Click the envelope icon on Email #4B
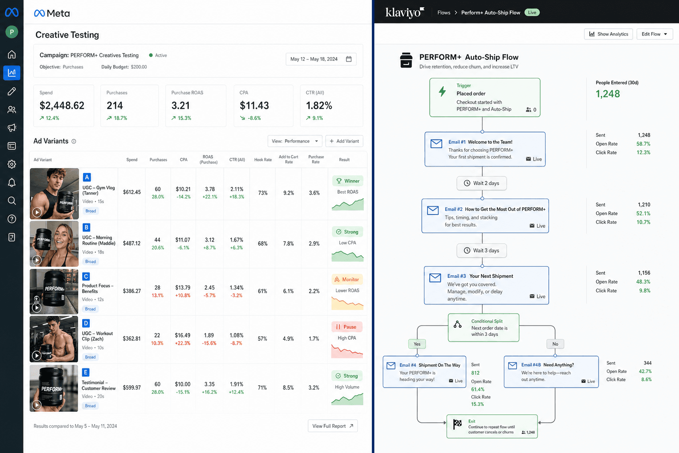 click(512, 365)
